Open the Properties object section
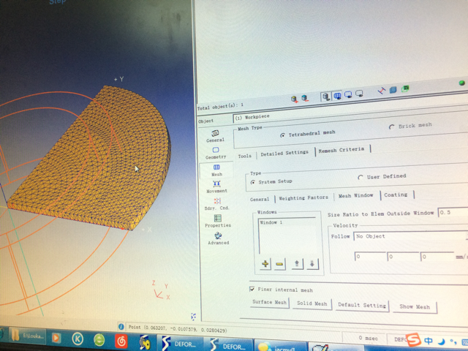Viewport: 468px width, 351px height. click(x=218, y=222)
